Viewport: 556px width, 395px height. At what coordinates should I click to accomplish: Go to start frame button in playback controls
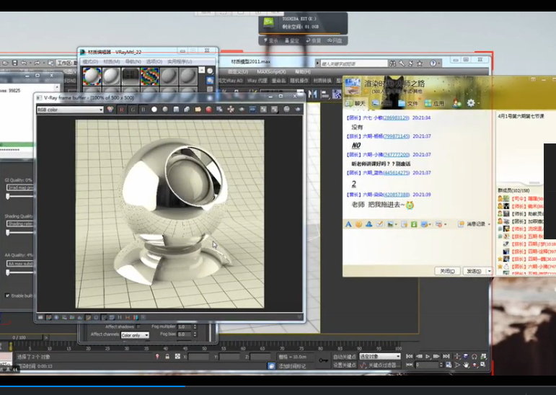click(x=409, y=356)
